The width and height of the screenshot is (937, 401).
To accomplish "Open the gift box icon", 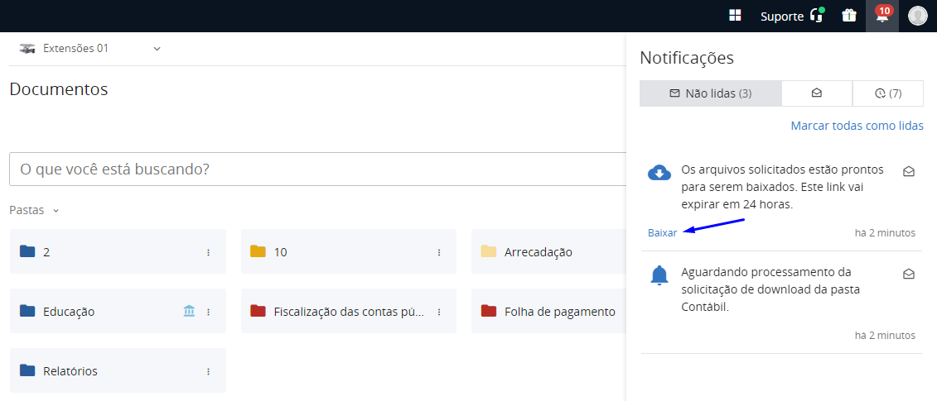I will [x=848, y=16].
